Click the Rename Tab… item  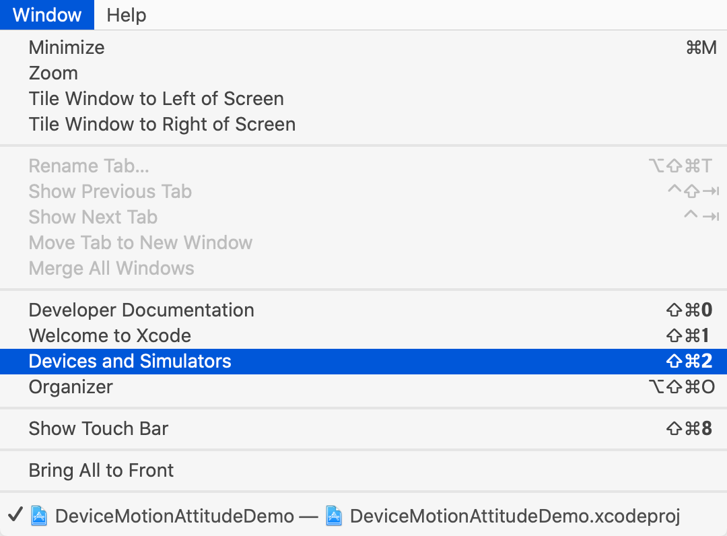(363, 166)
